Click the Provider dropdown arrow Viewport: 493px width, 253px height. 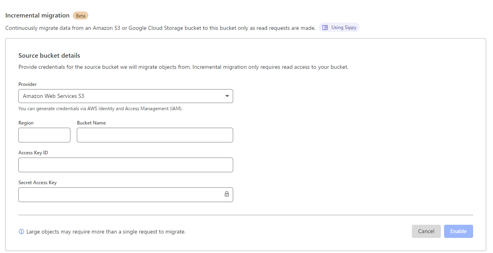pyautogui.click(x=227, y=96)
